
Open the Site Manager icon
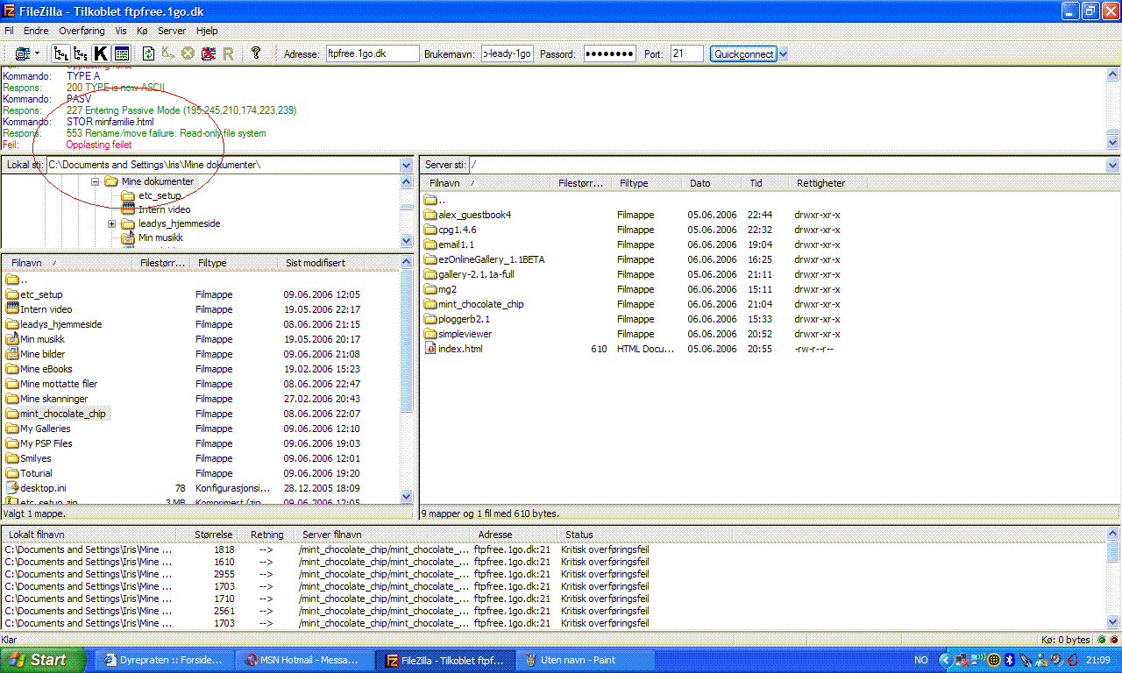point(21,53)
